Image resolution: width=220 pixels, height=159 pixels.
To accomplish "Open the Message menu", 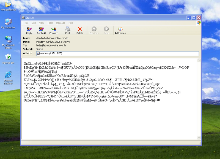I will 61,23.
